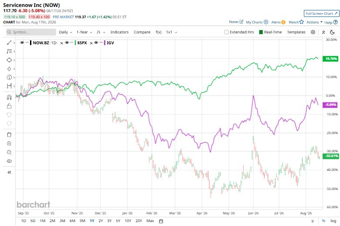Image resolution: width=340 pixels, height=226 pixels.
Task: Hide the IGV series eye icon
Action: pos(96,43)
